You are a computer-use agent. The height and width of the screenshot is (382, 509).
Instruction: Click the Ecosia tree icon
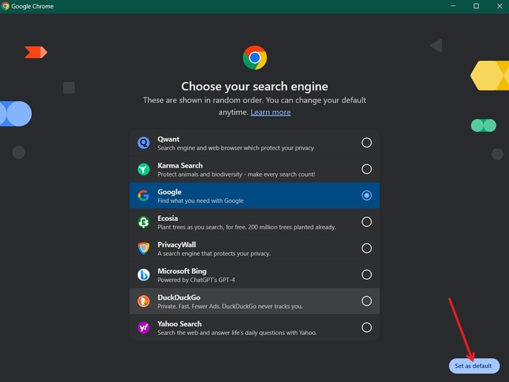(x=143, y=222)
